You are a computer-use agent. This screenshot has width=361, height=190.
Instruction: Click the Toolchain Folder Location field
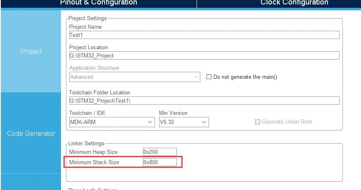204,101
